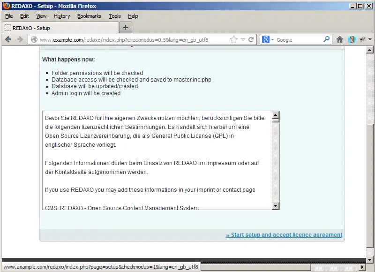
Task: Go back using the Back arrow
Action: 8,39
